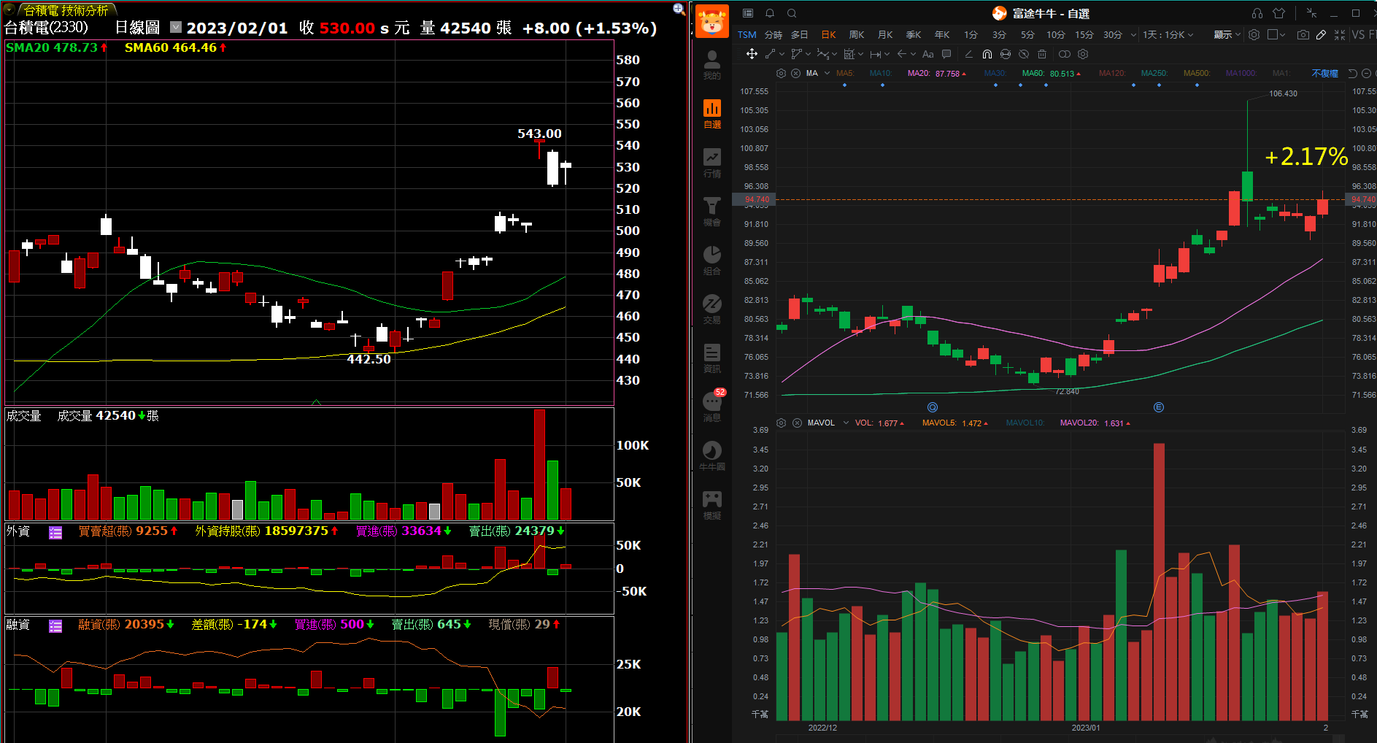The height and width of the screenshot is (743, 1377).
Task: Expand the wave pattern tool dropdown arrow
Action: click(834, 54)
